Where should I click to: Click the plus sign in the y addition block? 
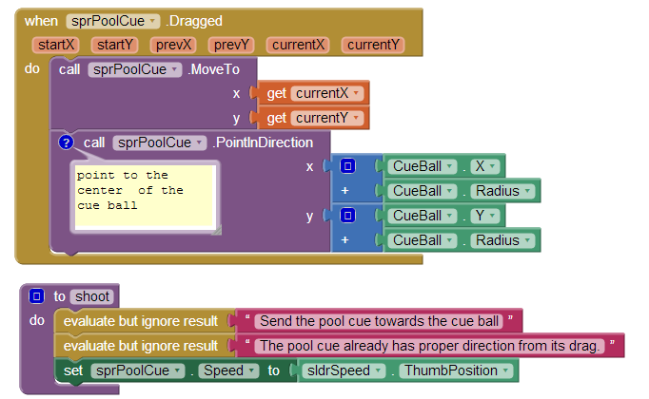pos(344,240)
